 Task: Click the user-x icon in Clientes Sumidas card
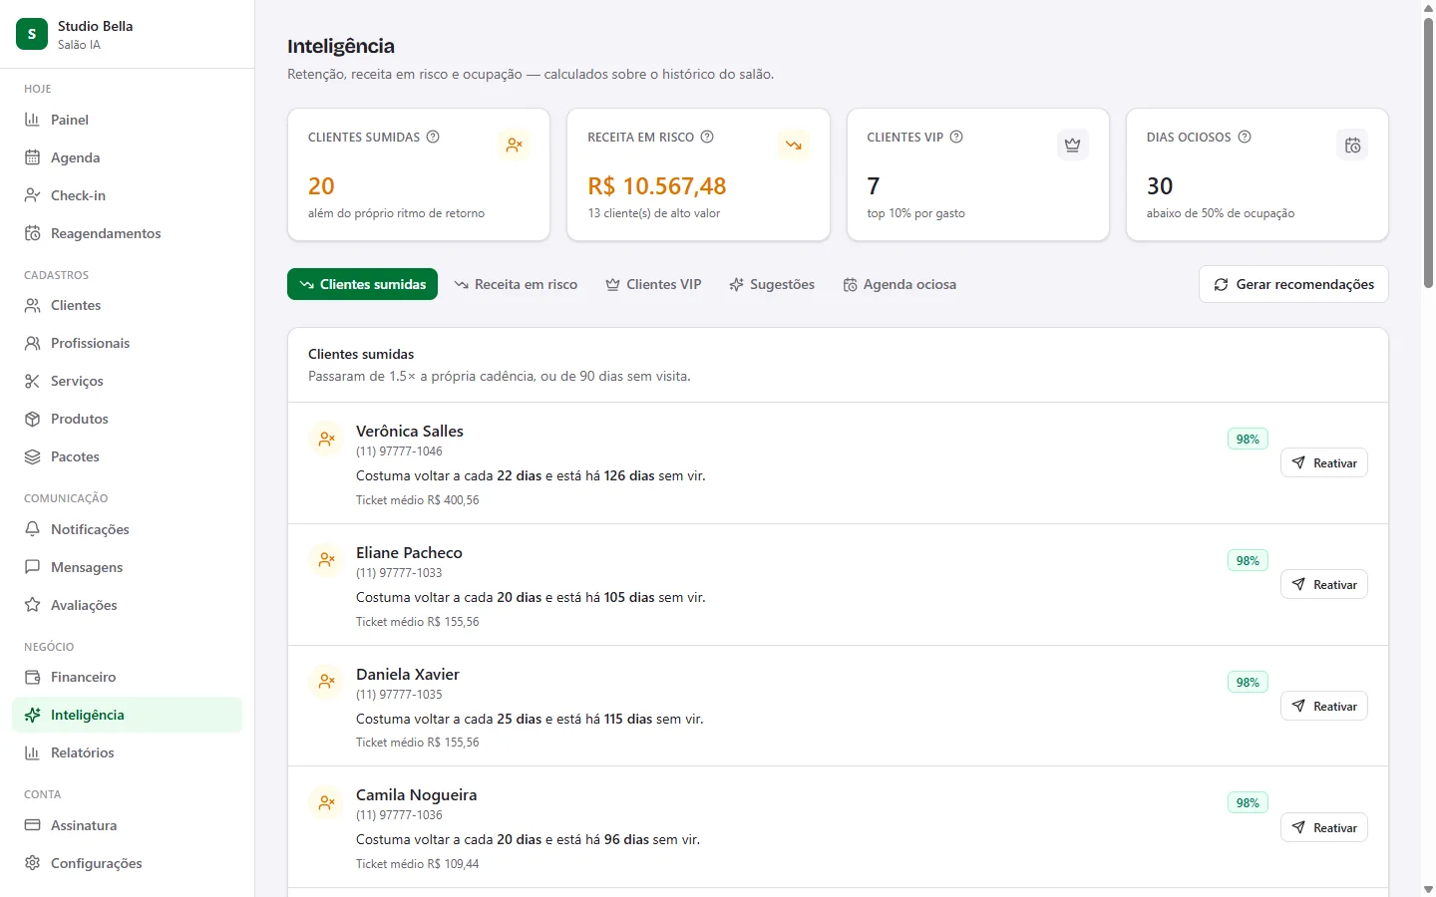point(514,145)
